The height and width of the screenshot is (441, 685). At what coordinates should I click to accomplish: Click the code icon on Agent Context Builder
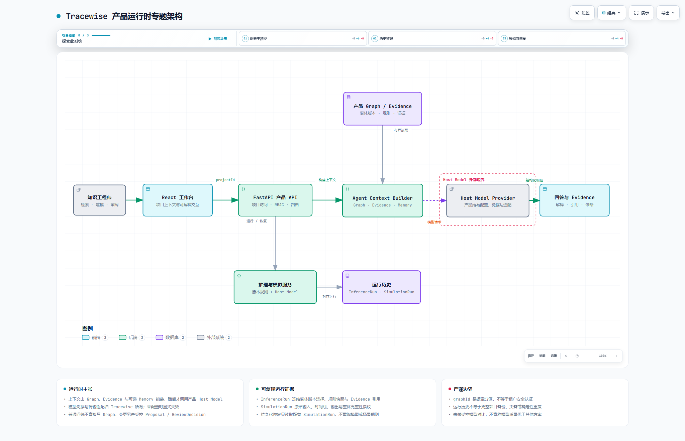coord(348,189)
